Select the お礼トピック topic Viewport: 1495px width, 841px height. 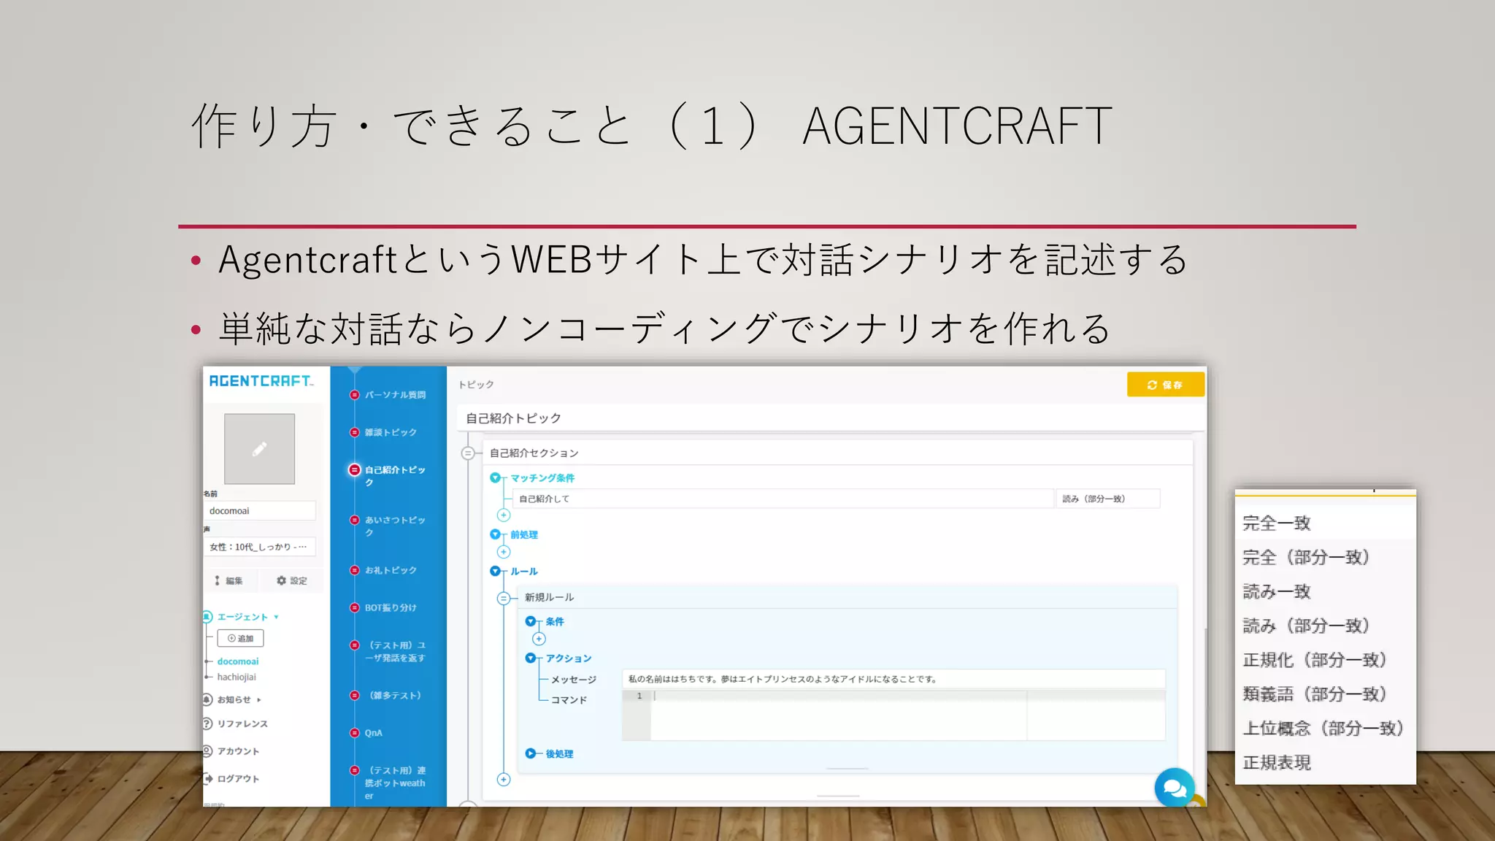pyautogui.click(x=391, y=570)
